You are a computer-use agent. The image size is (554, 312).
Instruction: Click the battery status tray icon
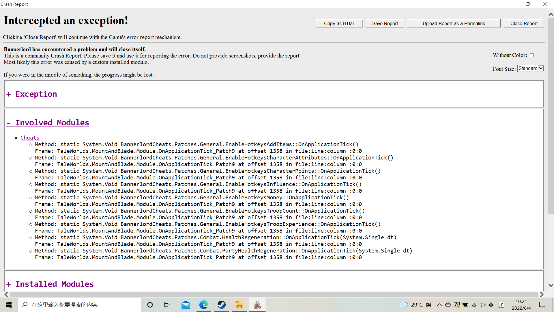click(x=465, y=305)
